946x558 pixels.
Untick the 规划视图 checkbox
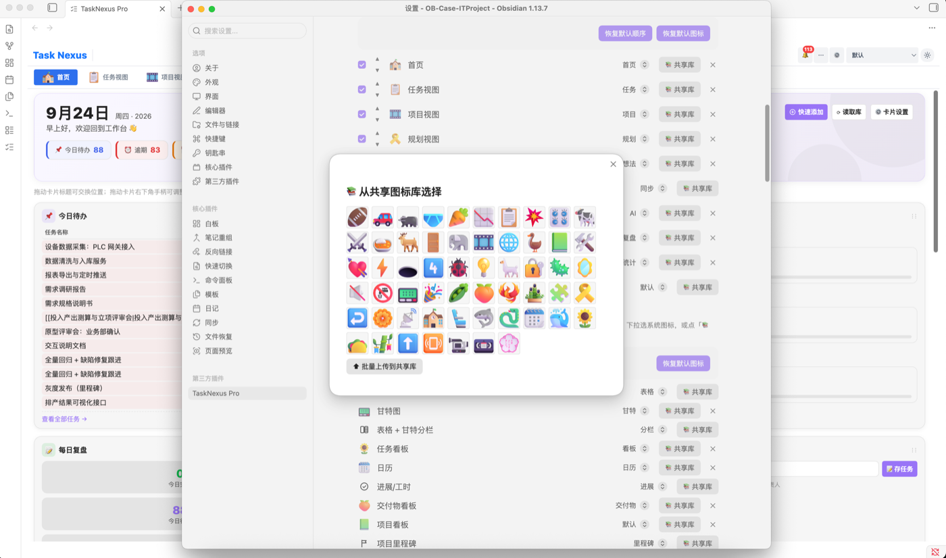pos(362,138)
